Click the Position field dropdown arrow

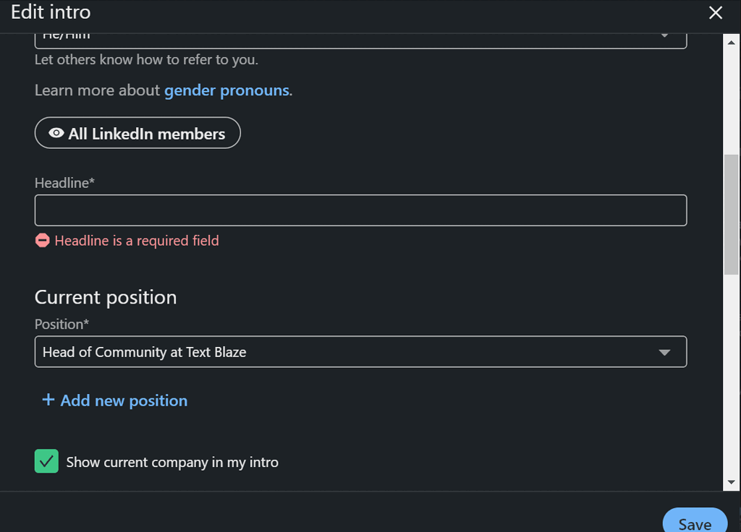pos(664,353)
